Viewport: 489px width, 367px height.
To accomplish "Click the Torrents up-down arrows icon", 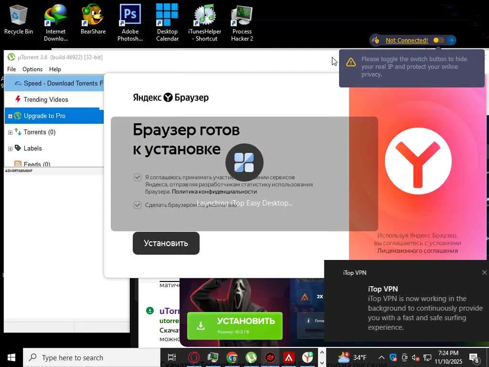I will pos(18,132).
